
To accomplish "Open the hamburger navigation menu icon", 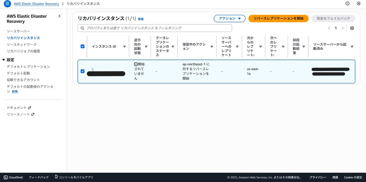I will coord(7,4).
